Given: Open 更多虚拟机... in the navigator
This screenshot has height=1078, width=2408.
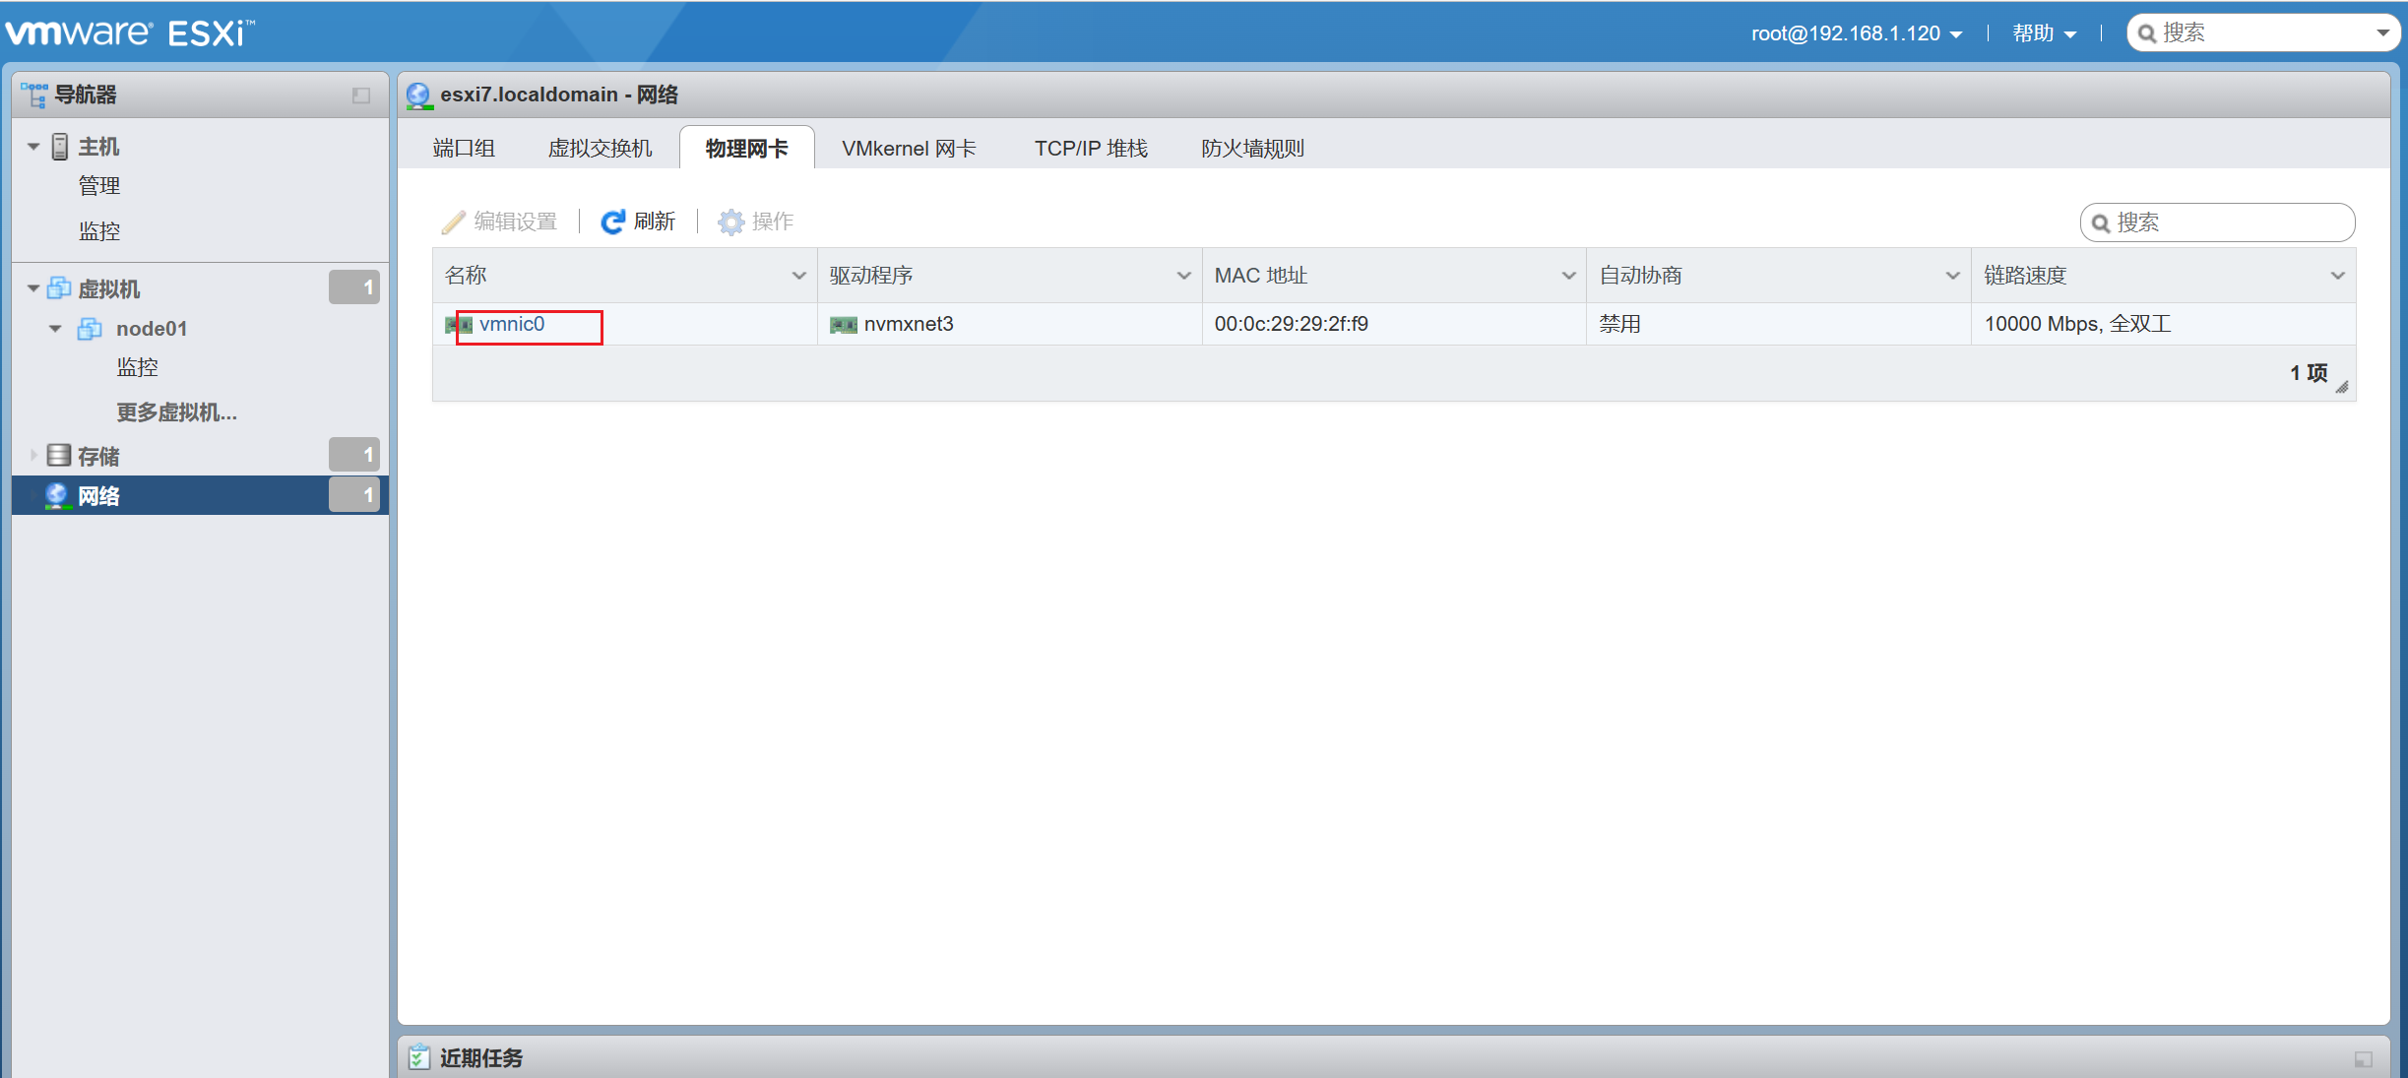Looking at the screenshot, I should (176, 412).
